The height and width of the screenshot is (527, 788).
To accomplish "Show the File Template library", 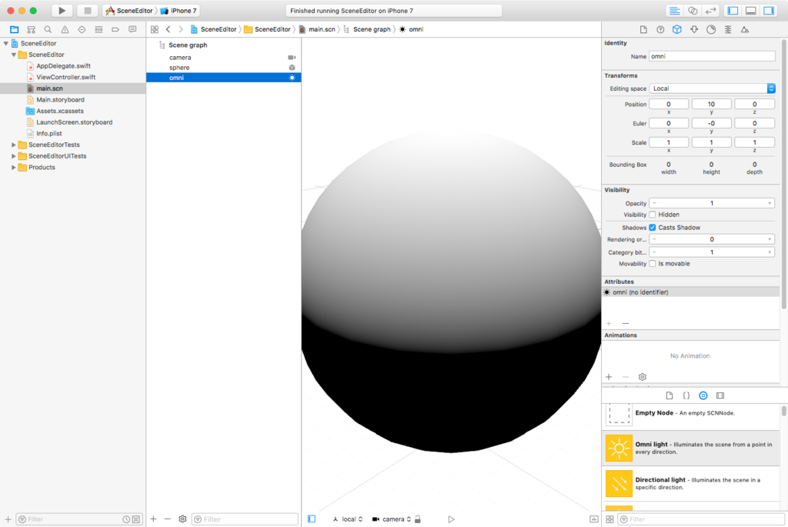I will coord(669,395).
